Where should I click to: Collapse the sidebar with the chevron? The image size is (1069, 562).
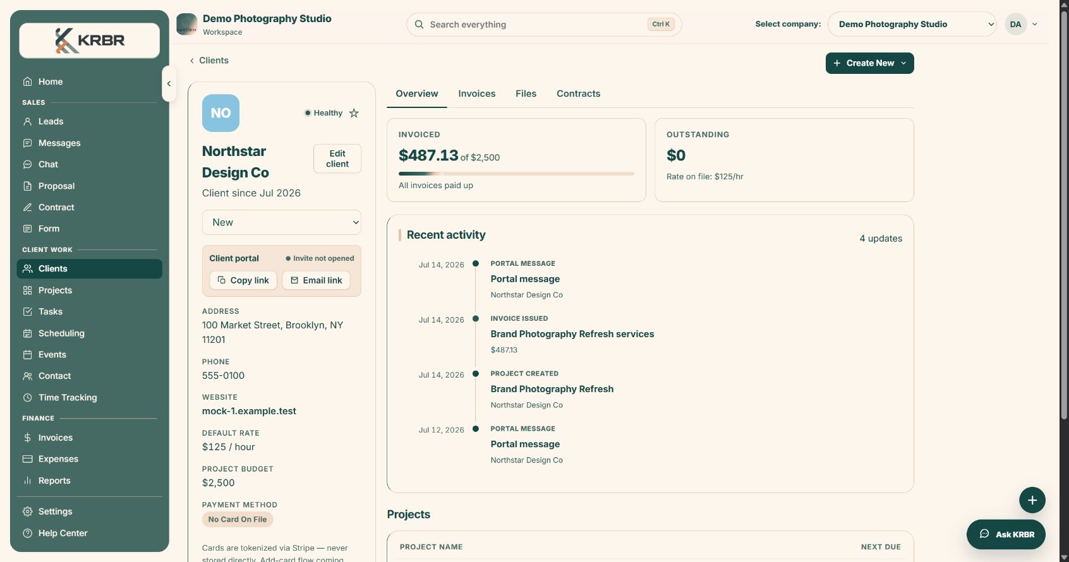169,83
